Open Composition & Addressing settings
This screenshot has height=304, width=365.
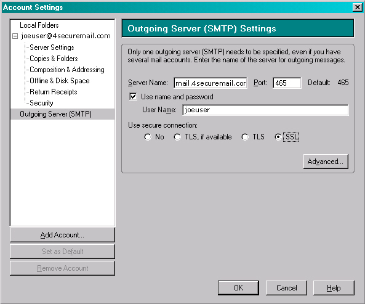click(67, 70)
